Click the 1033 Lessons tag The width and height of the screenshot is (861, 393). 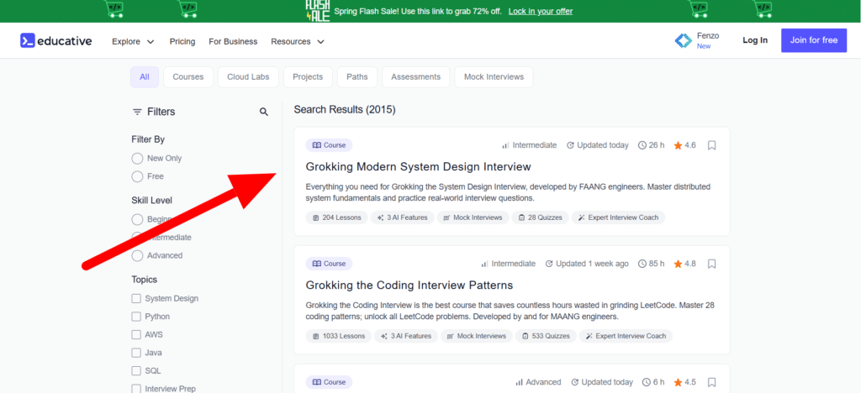(x=339, y=336)
